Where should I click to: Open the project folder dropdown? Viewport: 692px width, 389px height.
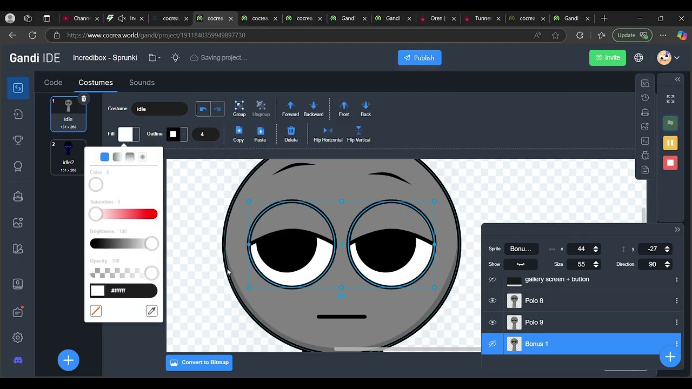coord(155,58)
